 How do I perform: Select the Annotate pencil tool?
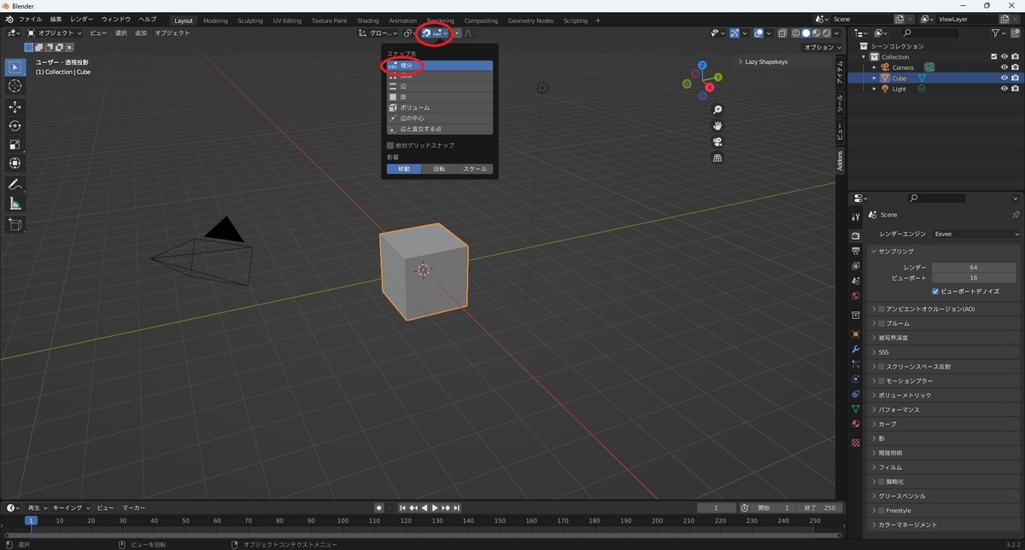[15, 185]
